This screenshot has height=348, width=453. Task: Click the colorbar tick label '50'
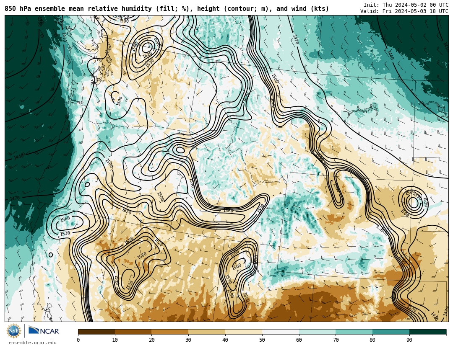click(262, 340)
